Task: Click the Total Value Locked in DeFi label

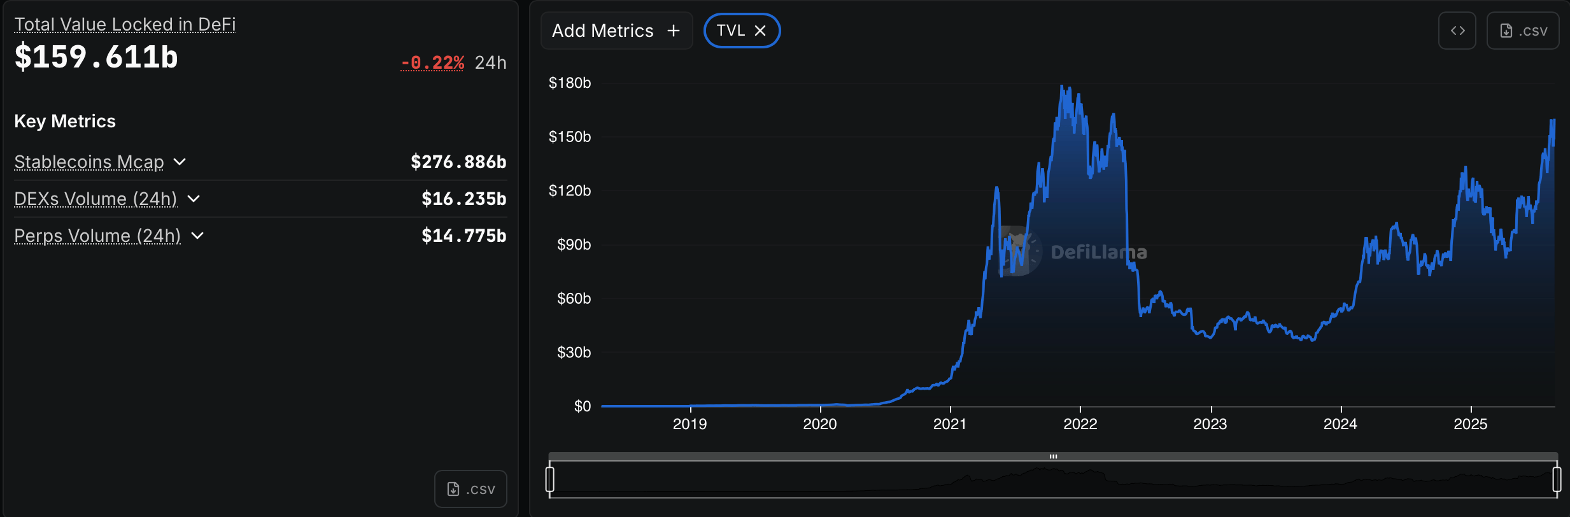Action: tap(125, 24)
